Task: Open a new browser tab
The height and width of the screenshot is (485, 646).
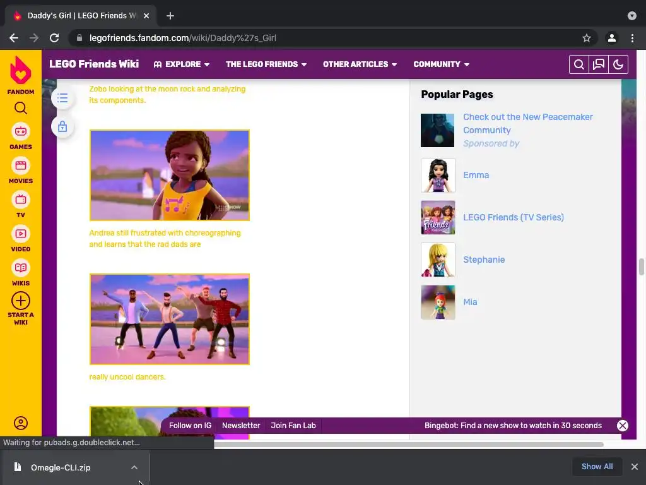Action: point(170,16)
